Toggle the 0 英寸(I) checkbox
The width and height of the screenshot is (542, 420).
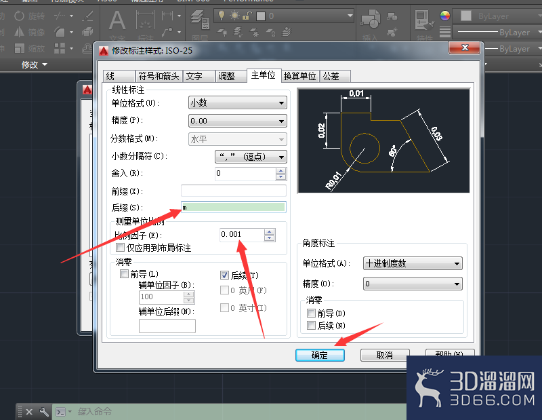coord(224,307)
